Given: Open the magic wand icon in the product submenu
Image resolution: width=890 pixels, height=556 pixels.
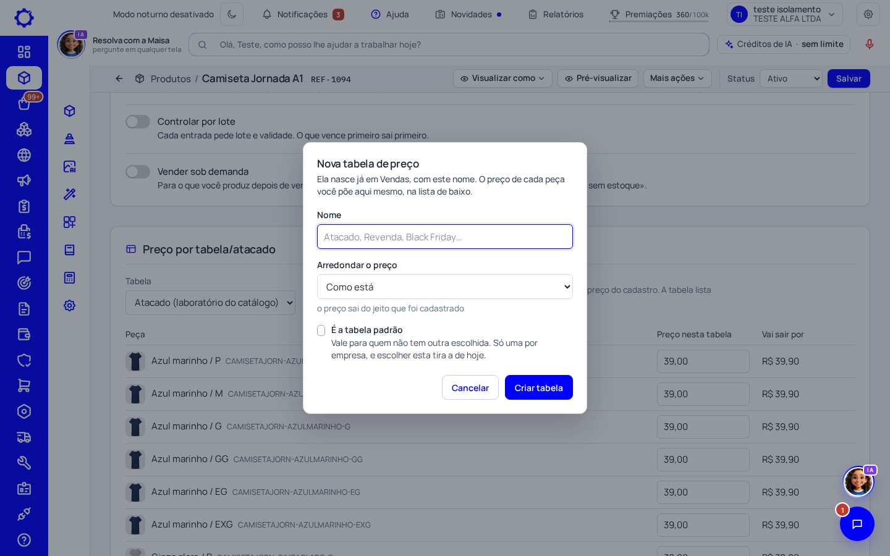Looking at the screenshot, I should coord(69,194).
